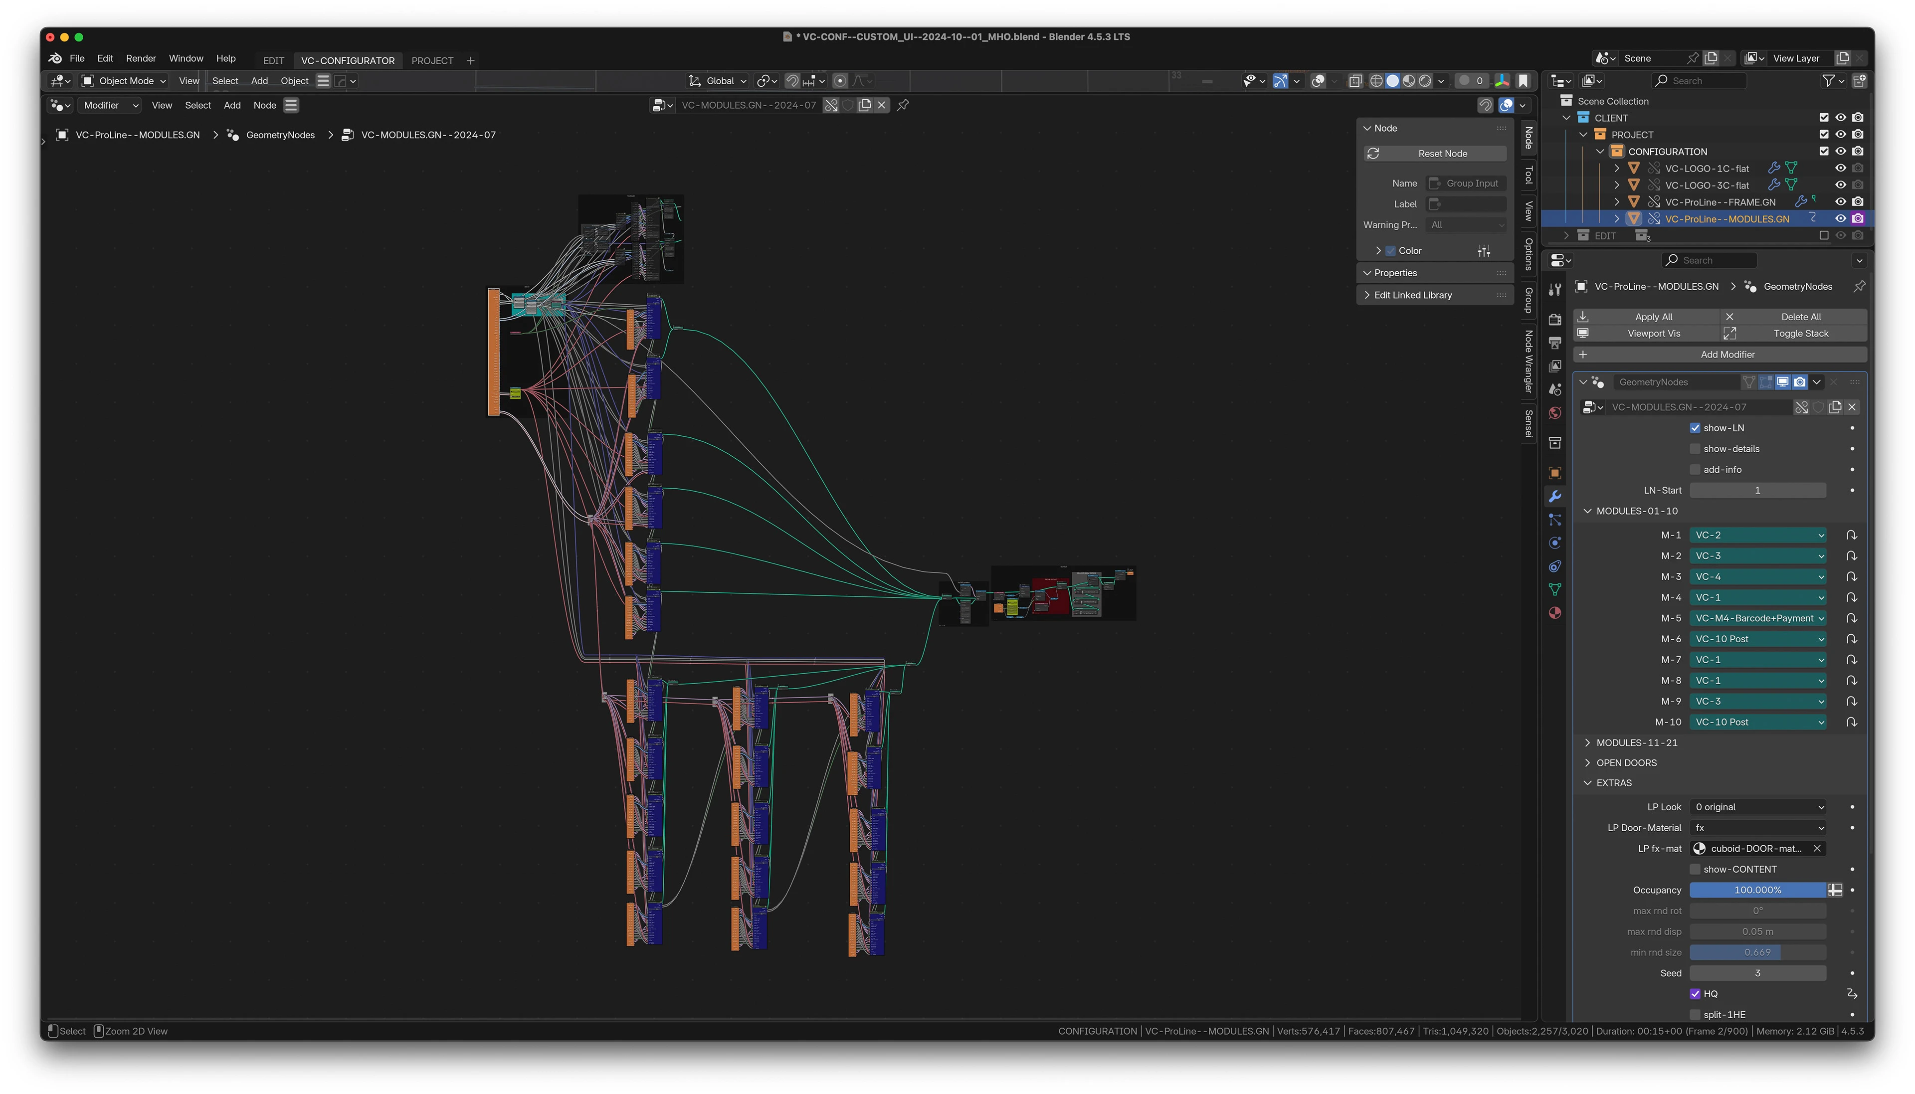Click the node editor snapping magnet icon

point(1485,105)
